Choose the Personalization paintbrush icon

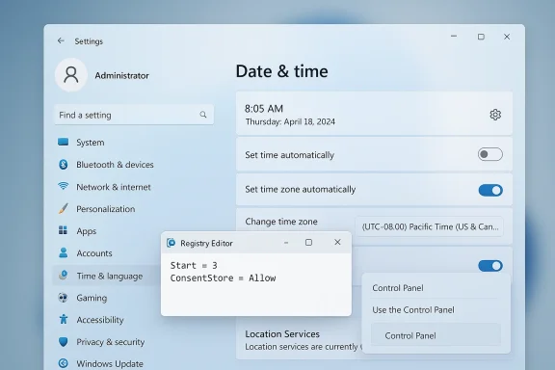[x=63, y=208]
